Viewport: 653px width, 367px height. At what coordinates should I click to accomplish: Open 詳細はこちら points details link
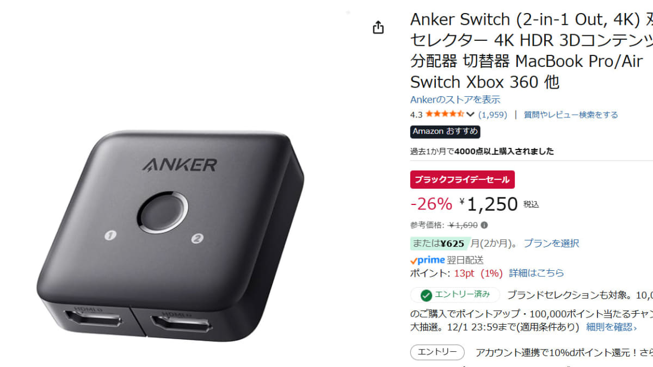[537, 273]
